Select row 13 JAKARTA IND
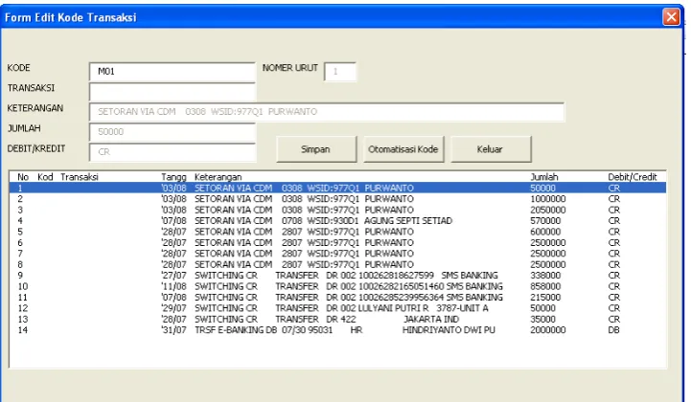 coord(337,320)
